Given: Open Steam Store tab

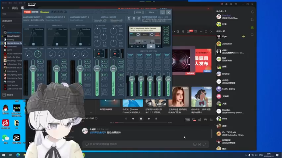Looking at the screenshot, I should click(x=15, y=8).
